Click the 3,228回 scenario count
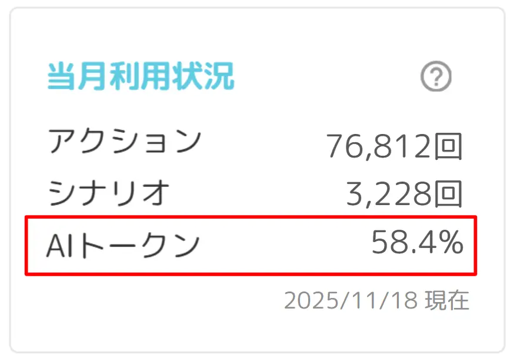 [404, 195]
